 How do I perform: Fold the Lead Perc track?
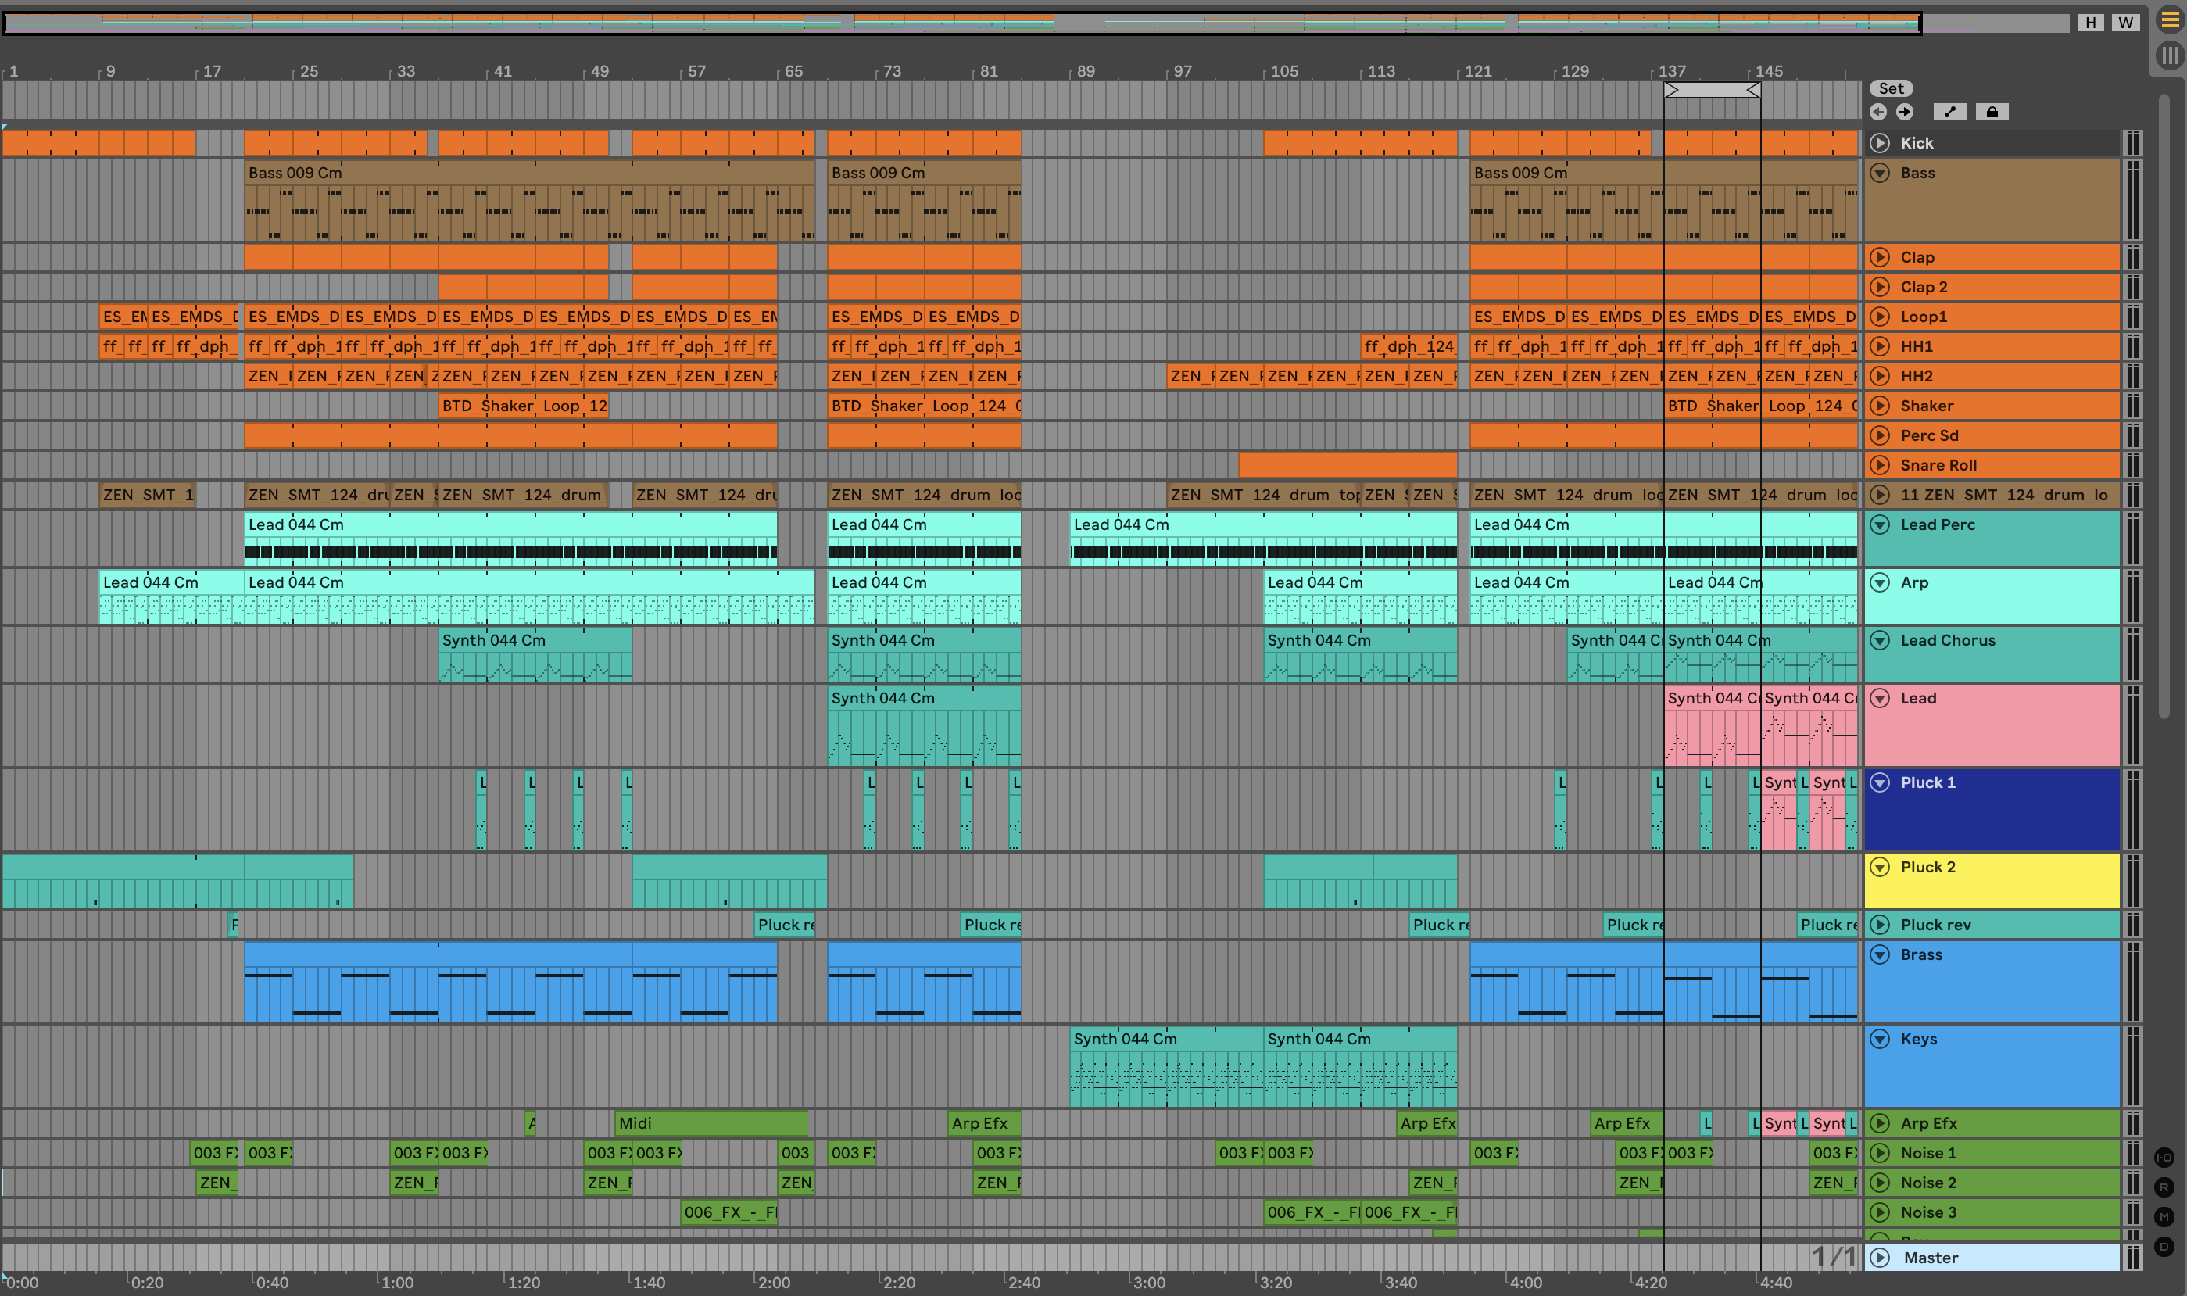pos(1881,524)
